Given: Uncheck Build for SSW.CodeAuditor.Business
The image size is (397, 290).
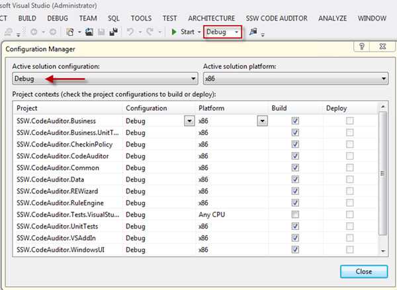Looking at the screenshot, I should tap(295, 121).
